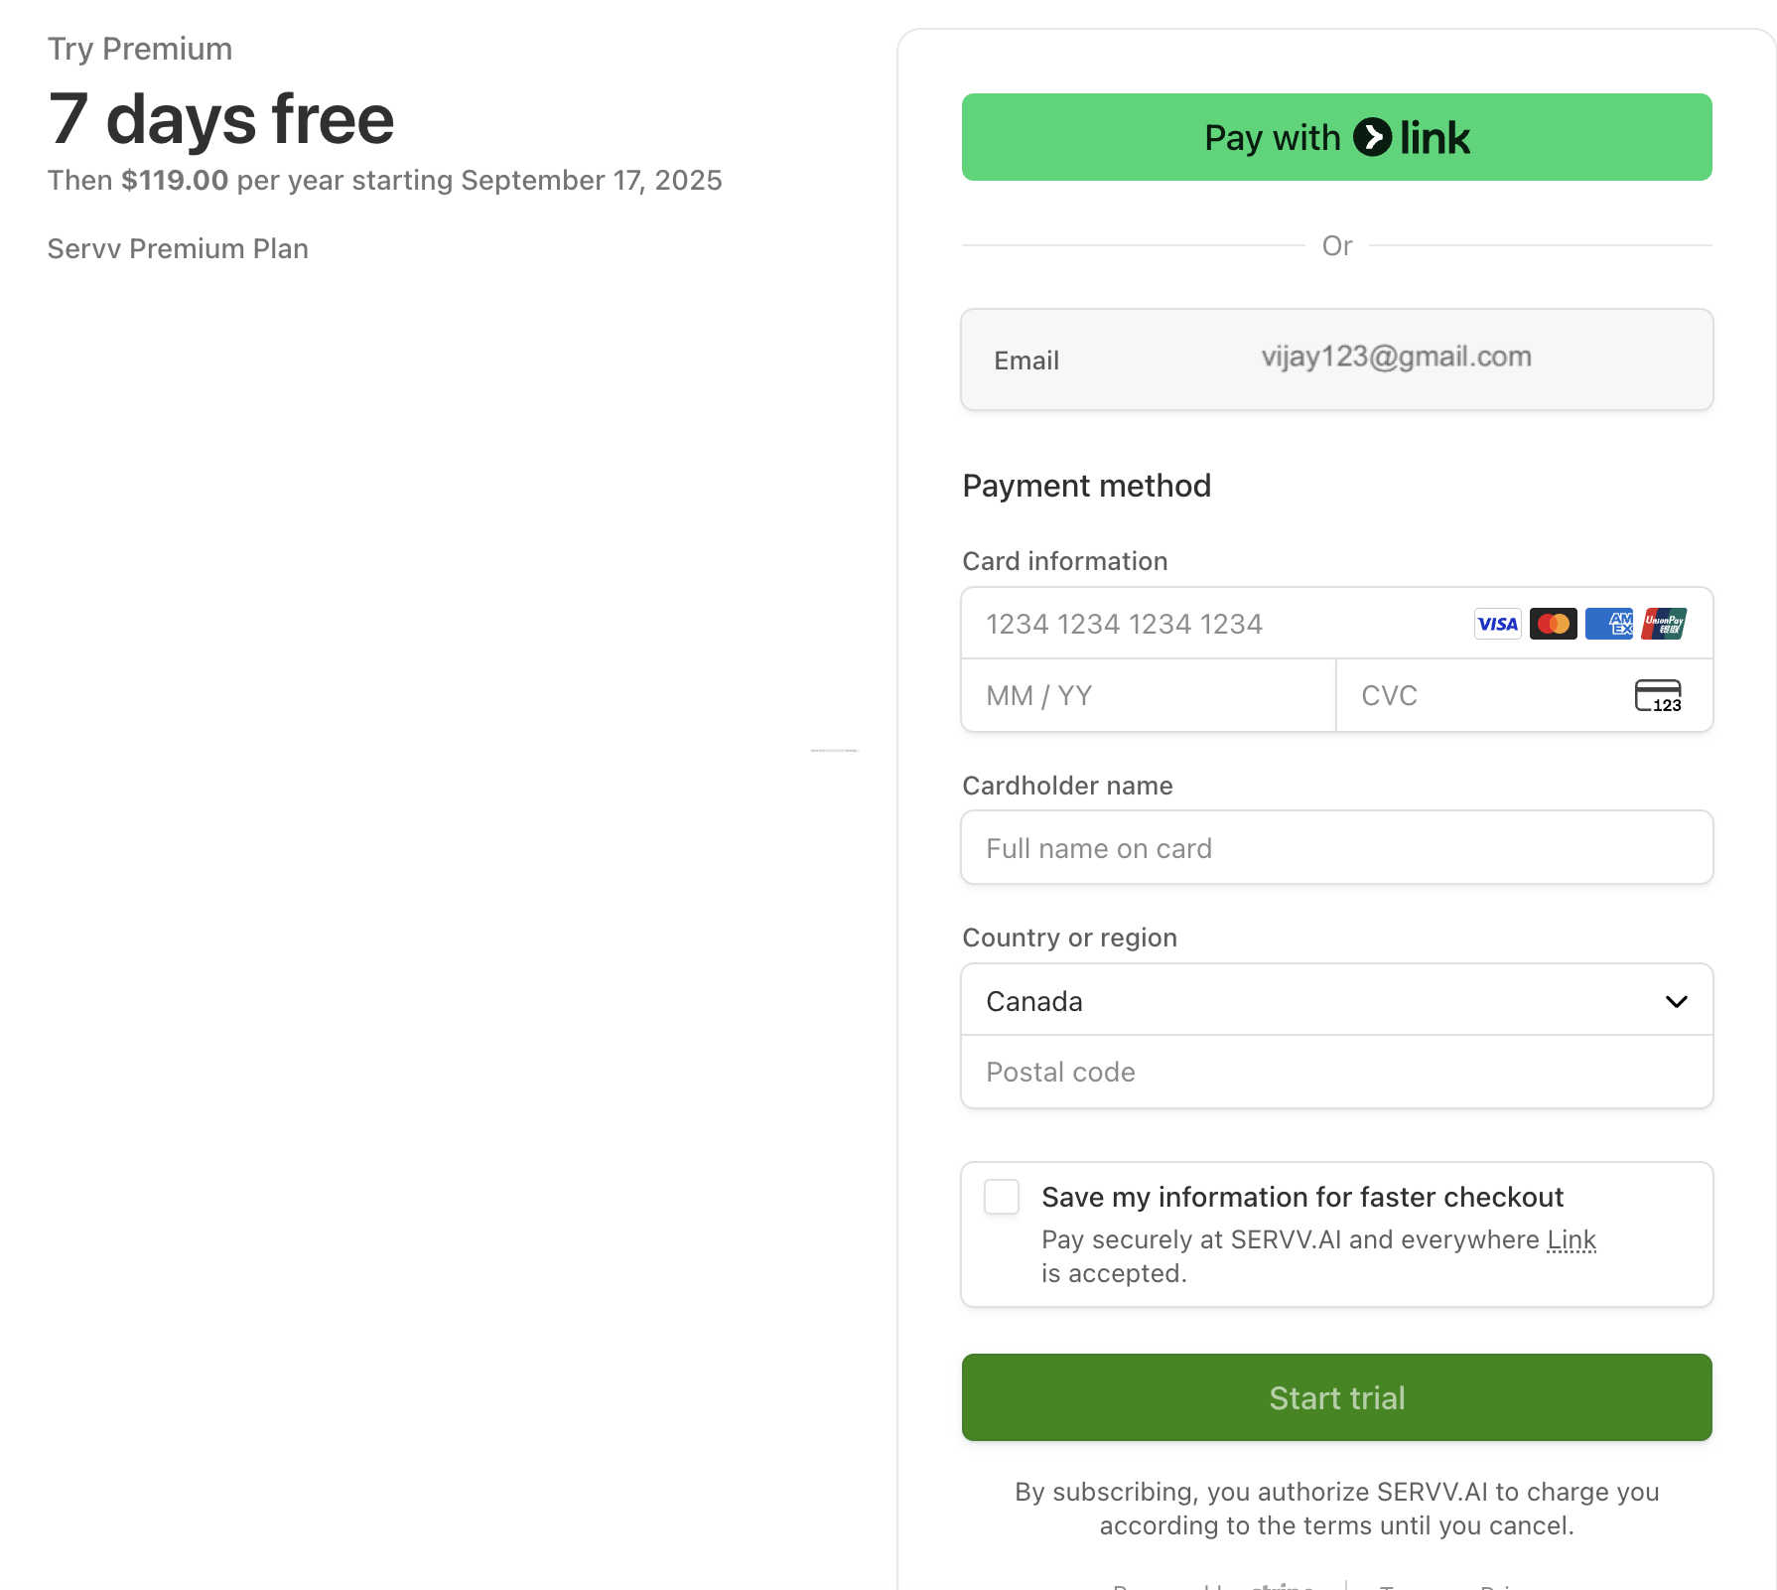Click the Mastercard brand icon
This screenshot has width=1777, height=1590.
coord(1553,624)
